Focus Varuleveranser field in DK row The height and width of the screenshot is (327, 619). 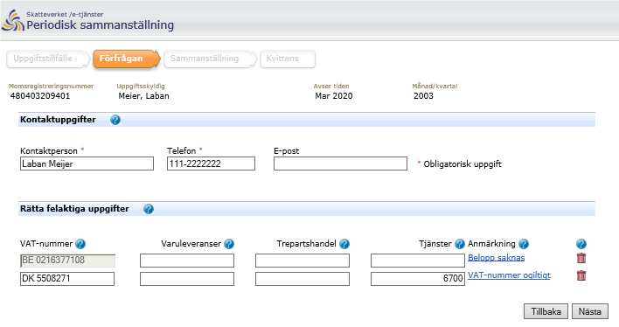(187, 279)
